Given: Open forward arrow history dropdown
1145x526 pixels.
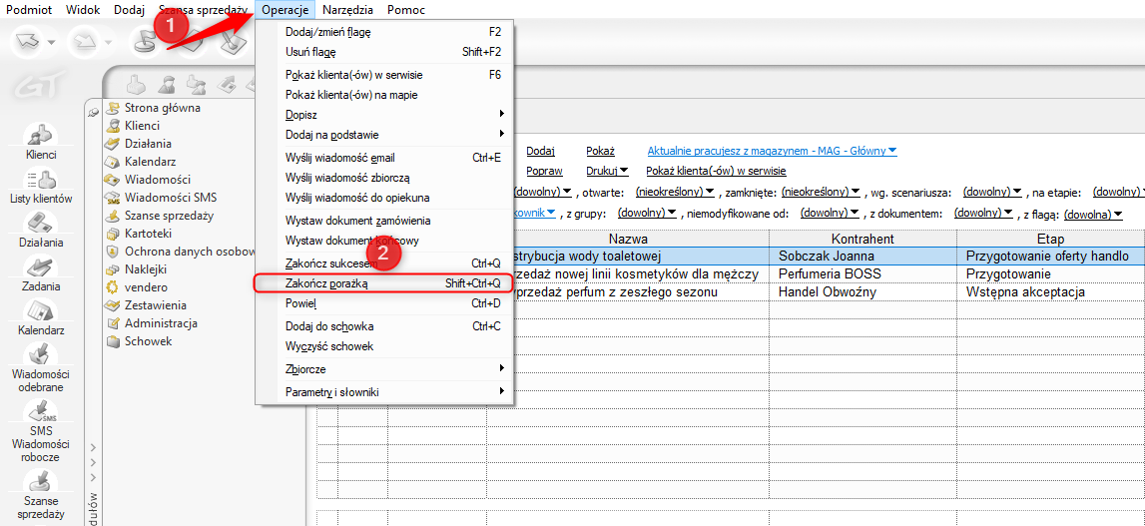Looking at the screenshot, I should (107, 42).
